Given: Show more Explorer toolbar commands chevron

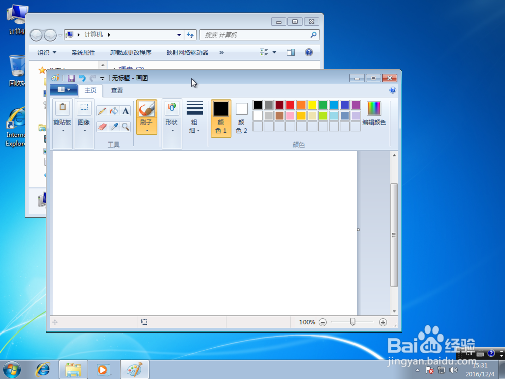Looking at the screenshot, I should click(221, 52).
